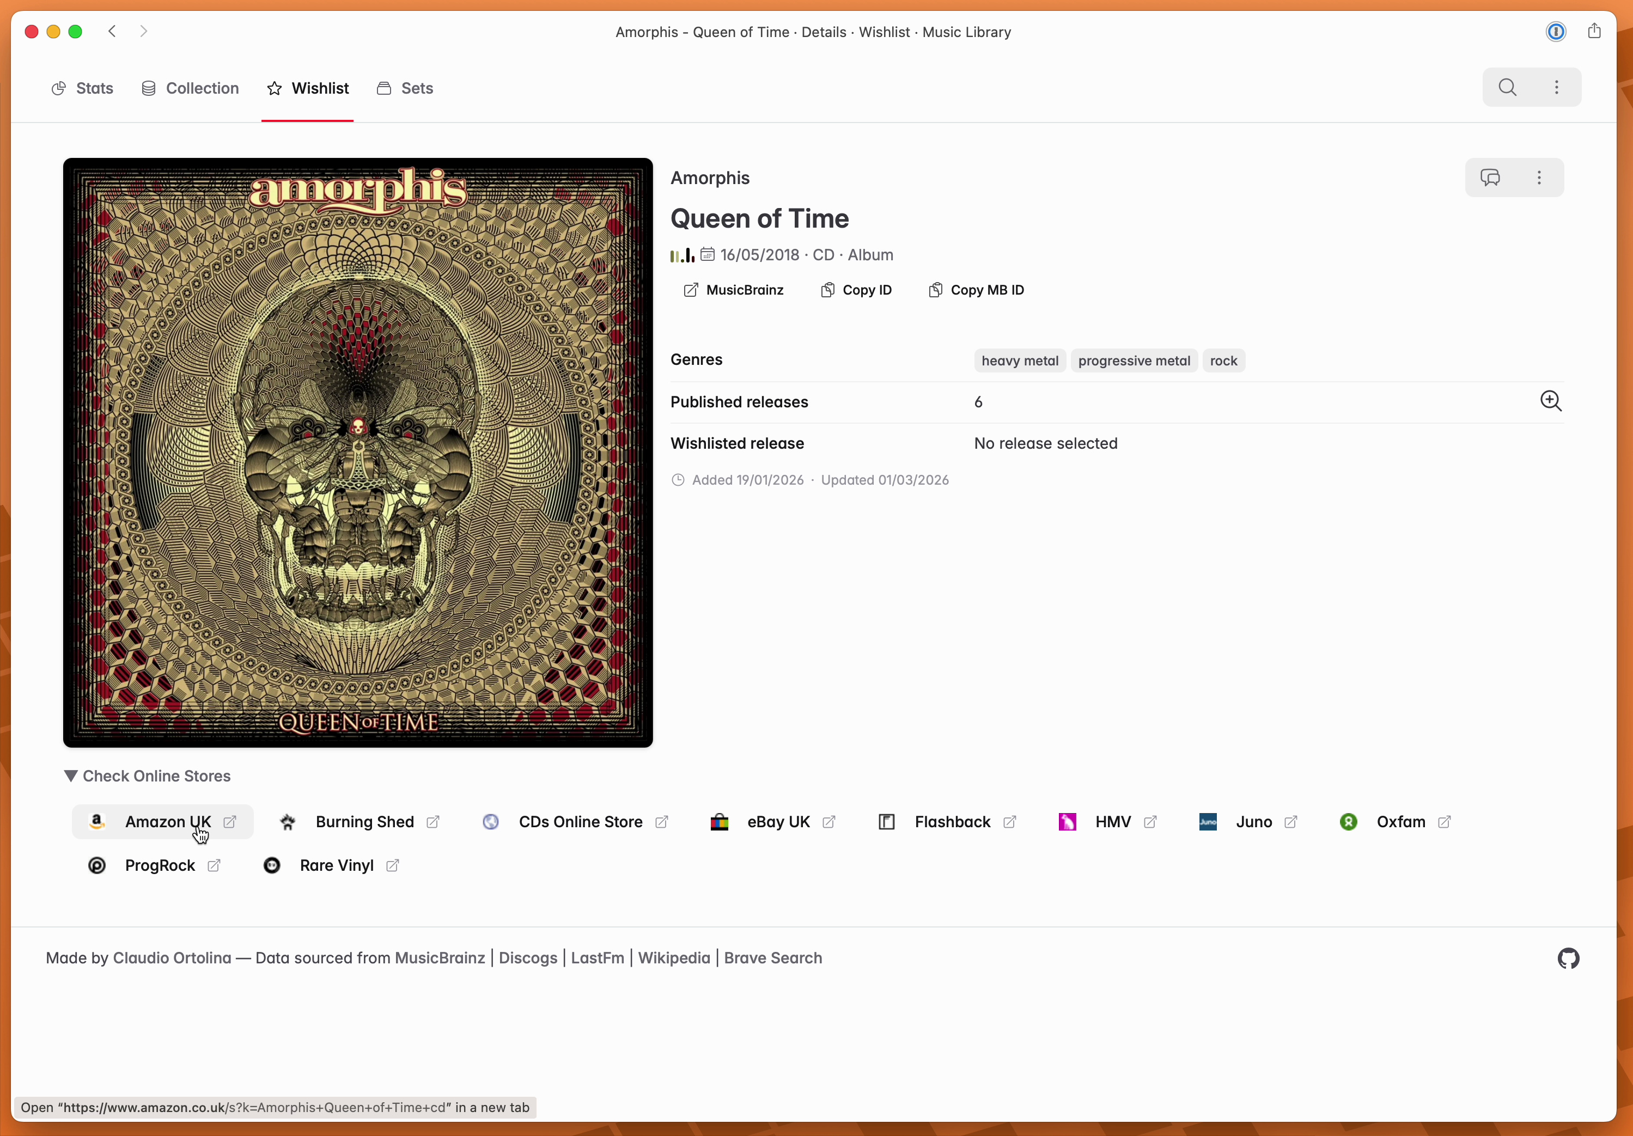Open eBay UK store link
1633x1136 pixels.
pos(774,822)
